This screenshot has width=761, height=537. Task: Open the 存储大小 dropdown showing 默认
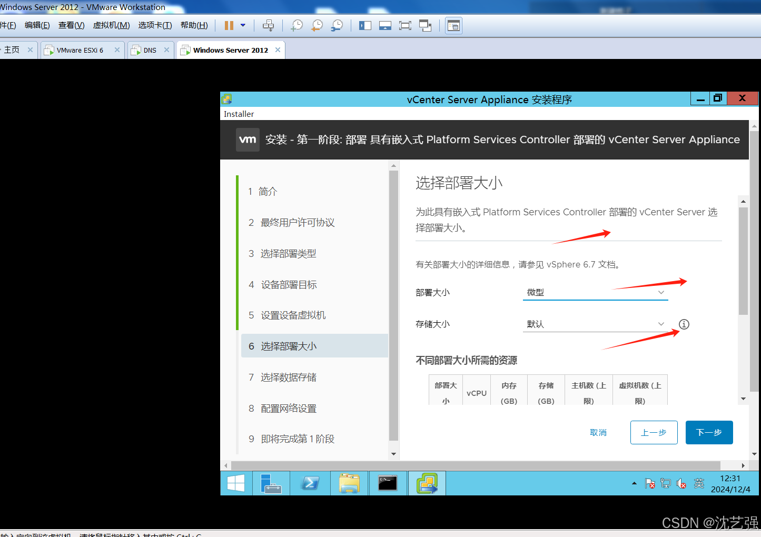point(595,324)
